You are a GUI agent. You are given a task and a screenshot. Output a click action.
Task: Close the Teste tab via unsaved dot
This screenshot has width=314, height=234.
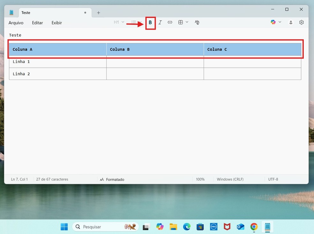pyautogui.click(x=85, y=13)
